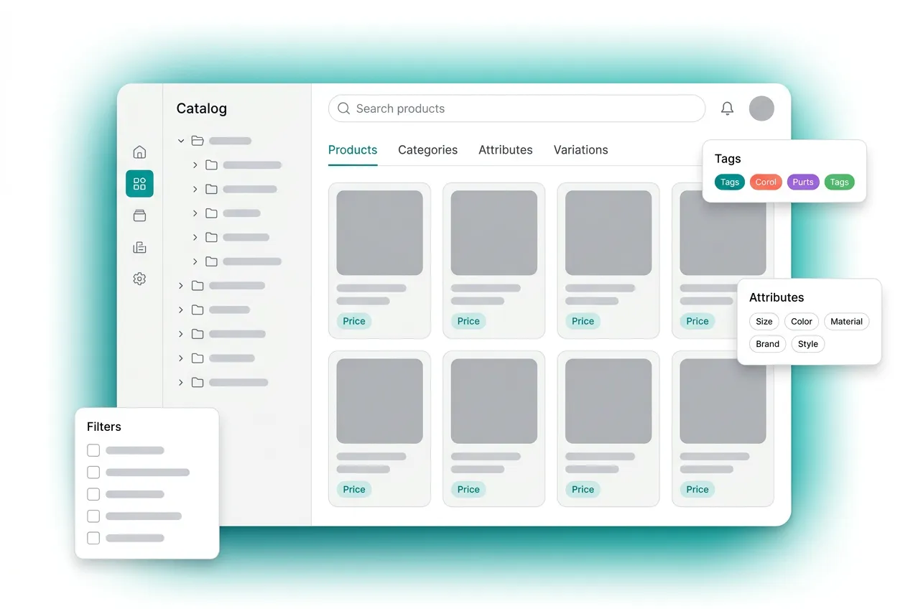The height and width of the screenshot is (609, 908).
Task: Click the last folder icon in tree
Action: coord(198,382)
